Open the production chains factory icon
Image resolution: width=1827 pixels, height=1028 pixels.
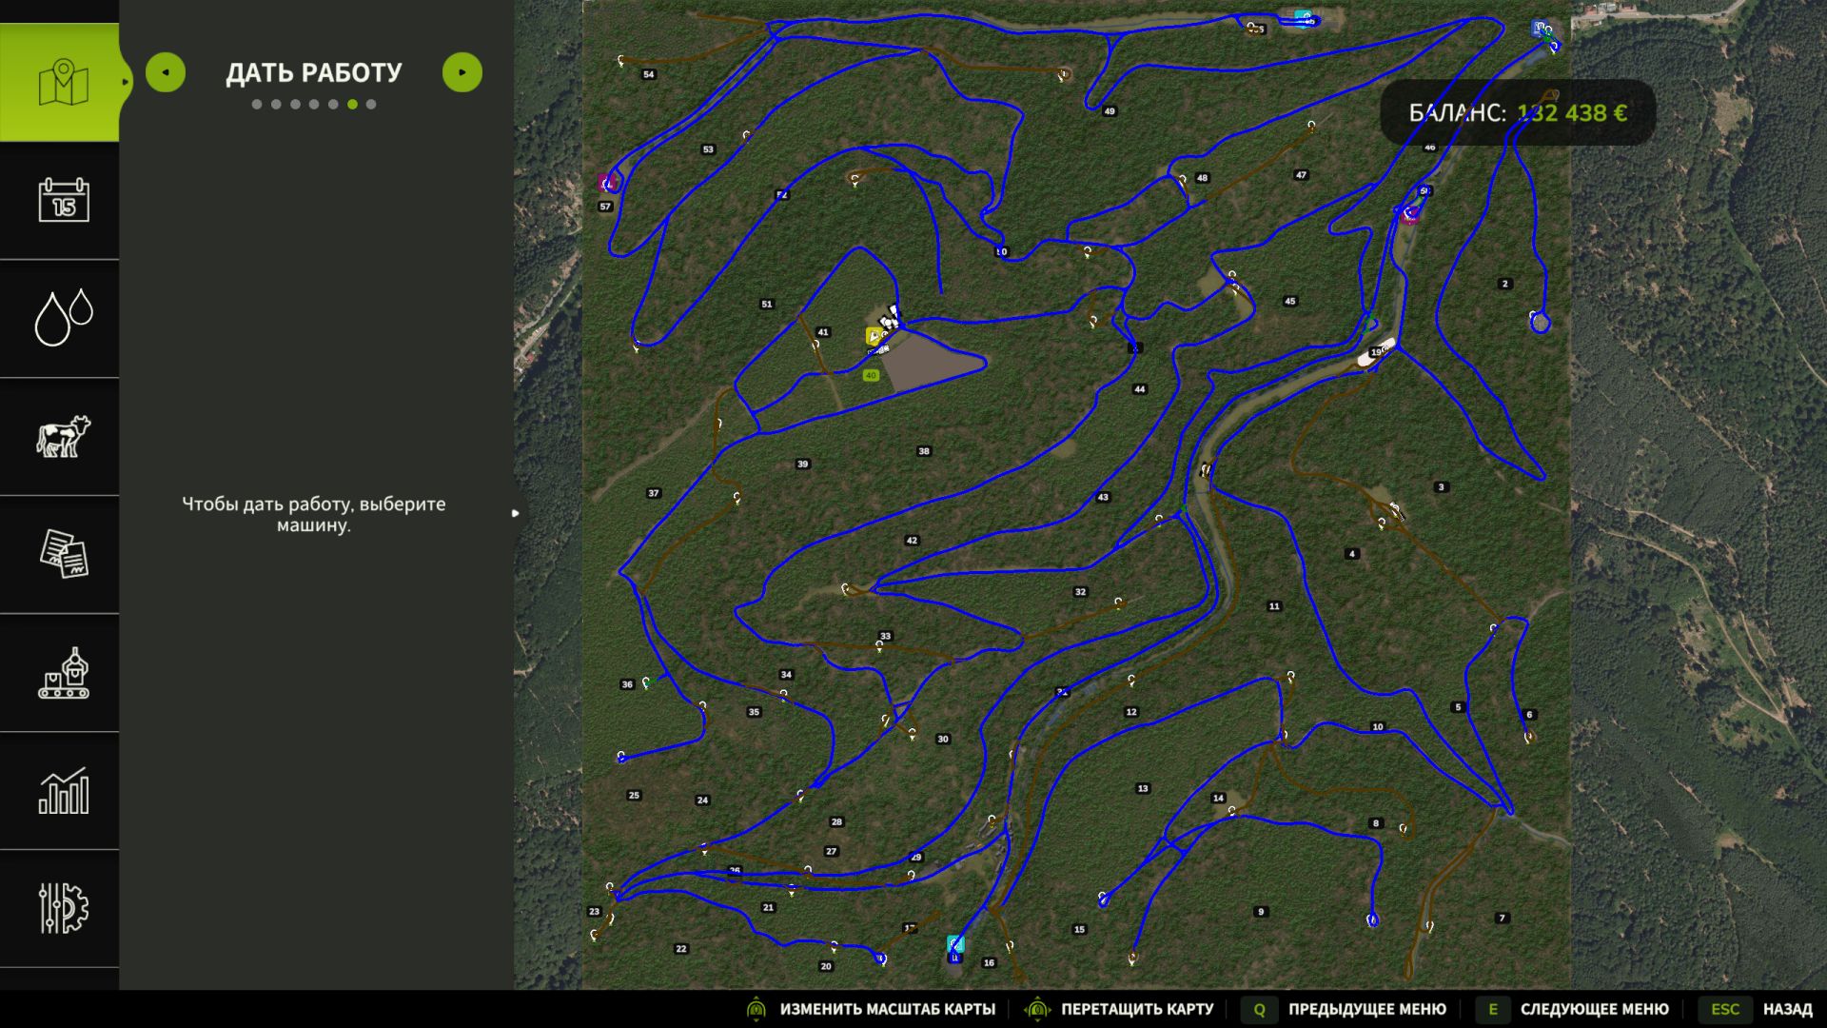[63, 673]
